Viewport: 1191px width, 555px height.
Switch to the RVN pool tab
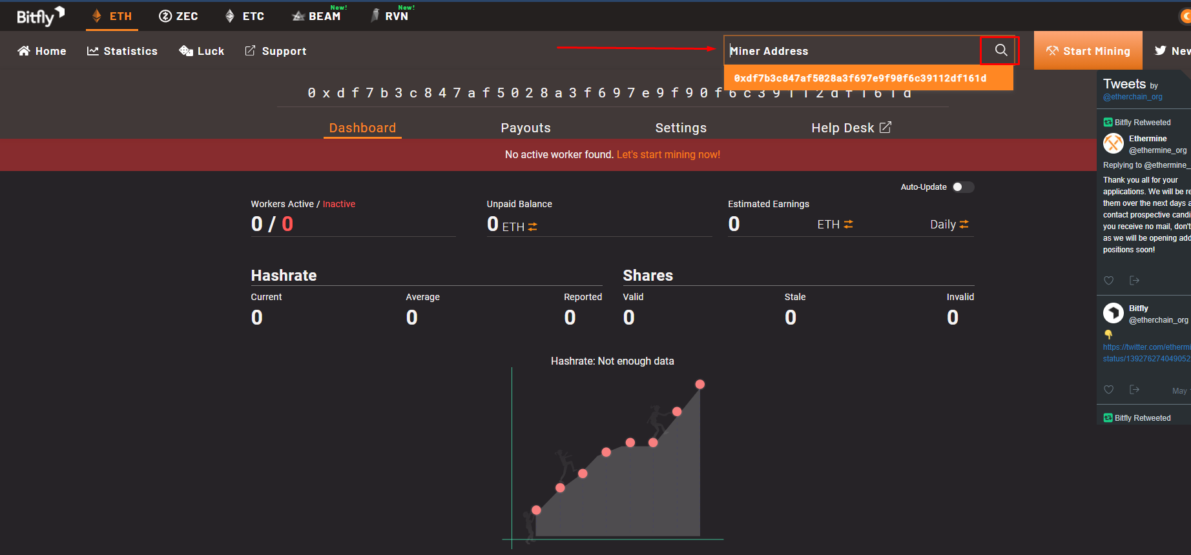[x=390, y=16]
